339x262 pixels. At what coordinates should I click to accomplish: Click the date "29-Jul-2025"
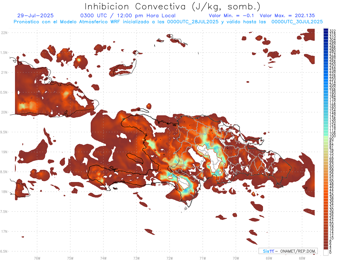pos(35,16)
